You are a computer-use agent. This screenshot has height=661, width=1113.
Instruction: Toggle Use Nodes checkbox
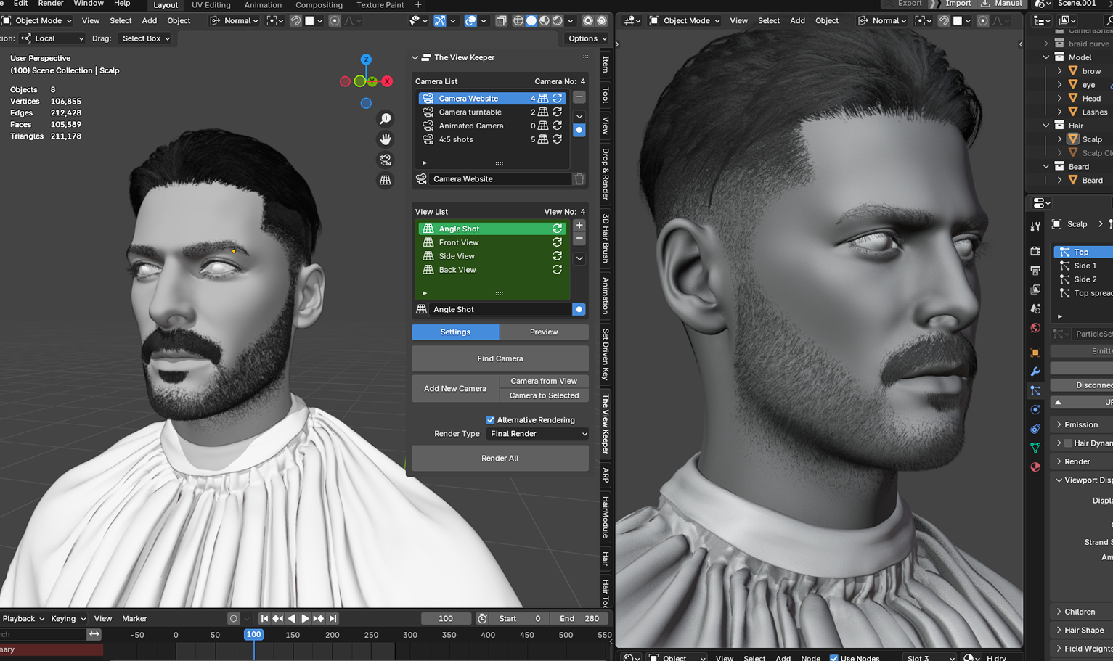(833, 658)
